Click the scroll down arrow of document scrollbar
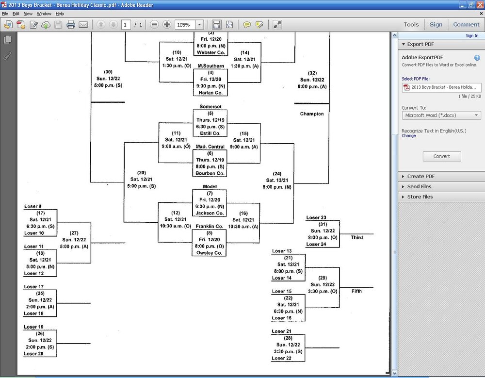485x378 pixels. (394, 373)
